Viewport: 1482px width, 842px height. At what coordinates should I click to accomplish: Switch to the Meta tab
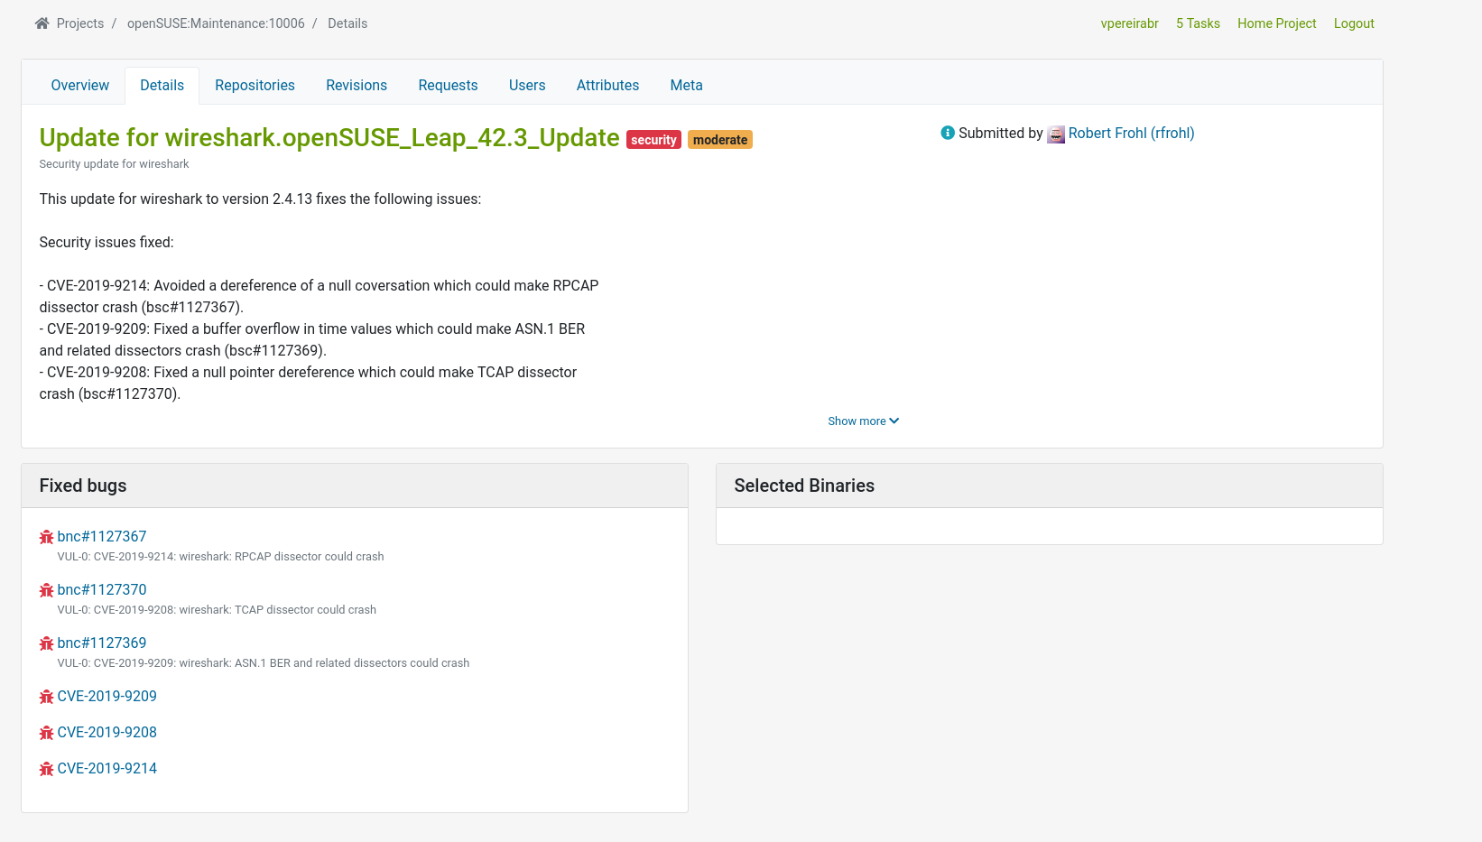tap(686, 85)
